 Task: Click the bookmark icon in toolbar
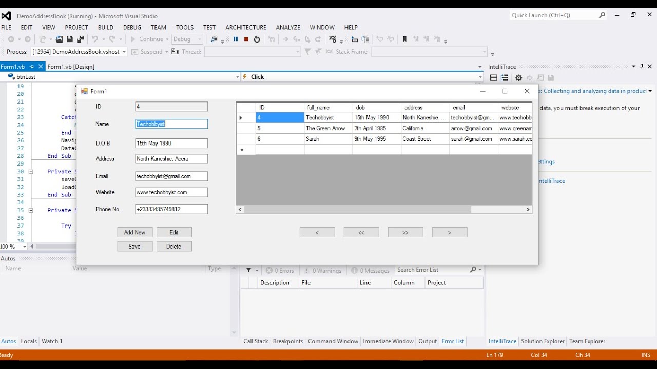[404, 39]
